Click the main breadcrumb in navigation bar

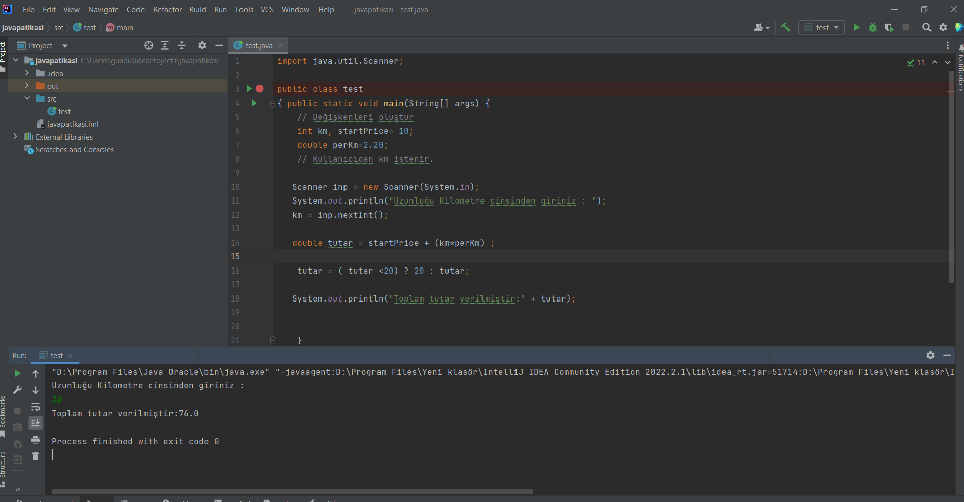[124, 27]
